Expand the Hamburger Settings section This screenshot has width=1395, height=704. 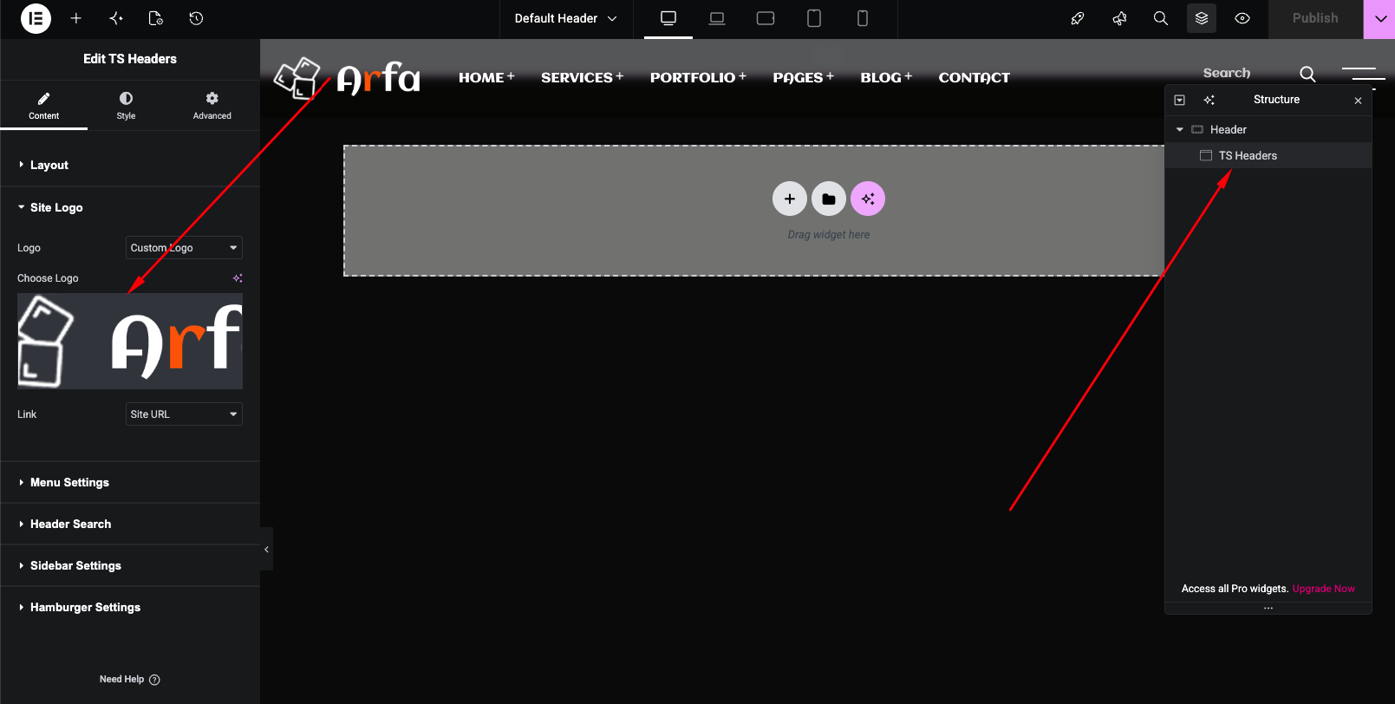[130, 607]
